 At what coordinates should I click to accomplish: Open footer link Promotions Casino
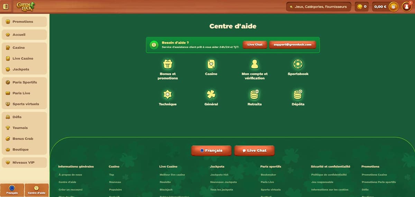374,175
